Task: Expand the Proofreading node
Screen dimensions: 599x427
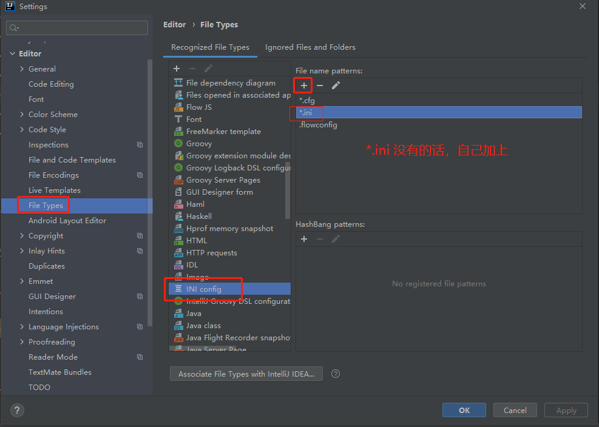Action: point(22,342)
